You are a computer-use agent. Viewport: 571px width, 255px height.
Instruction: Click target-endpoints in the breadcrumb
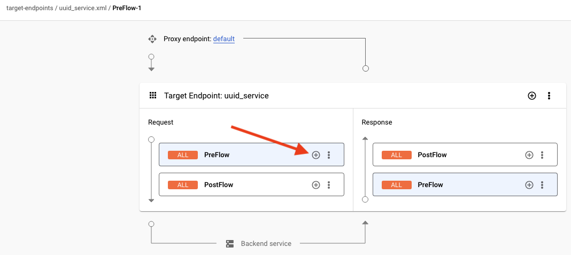29,7
